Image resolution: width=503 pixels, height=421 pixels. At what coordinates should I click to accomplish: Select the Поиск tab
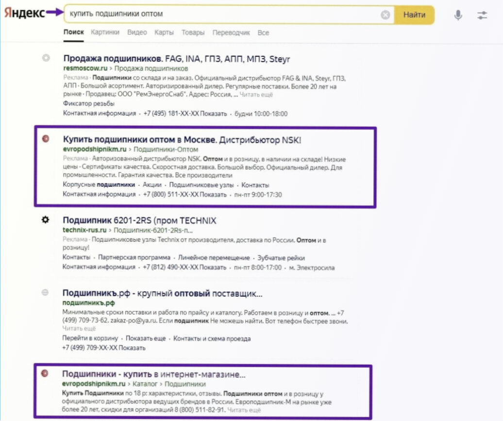[x=73, y=32]
